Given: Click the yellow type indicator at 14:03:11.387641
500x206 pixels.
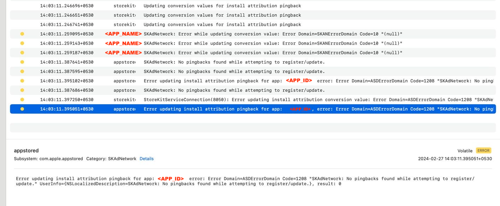Looking at the screenshot, I should [22, 62].
